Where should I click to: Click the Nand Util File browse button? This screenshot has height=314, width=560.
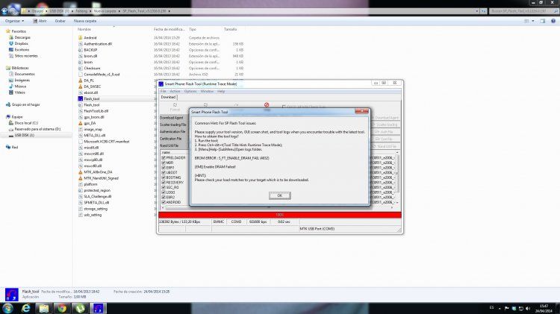(x=385, y=146)
